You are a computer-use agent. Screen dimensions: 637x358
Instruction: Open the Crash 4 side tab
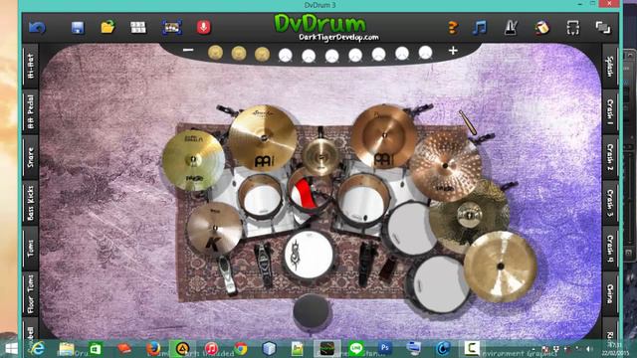(609, 248)
